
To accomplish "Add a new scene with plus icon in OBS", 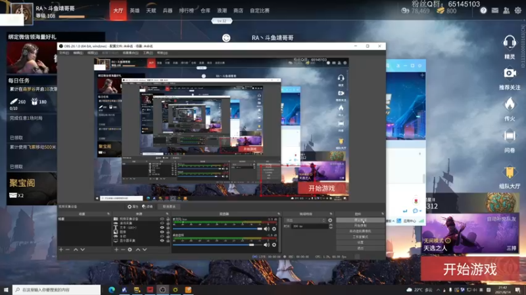I will (x=60, y=250).
